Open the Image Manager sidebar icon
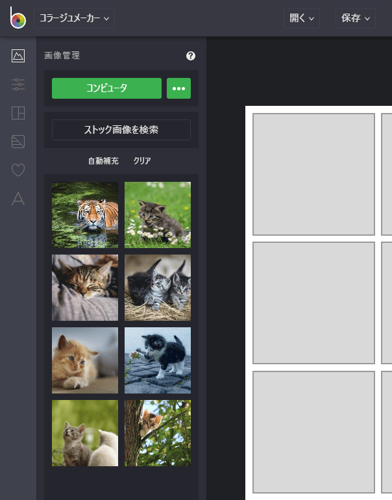Image resolution: width=392 pixels, height=500 pixels. (18, 56)
